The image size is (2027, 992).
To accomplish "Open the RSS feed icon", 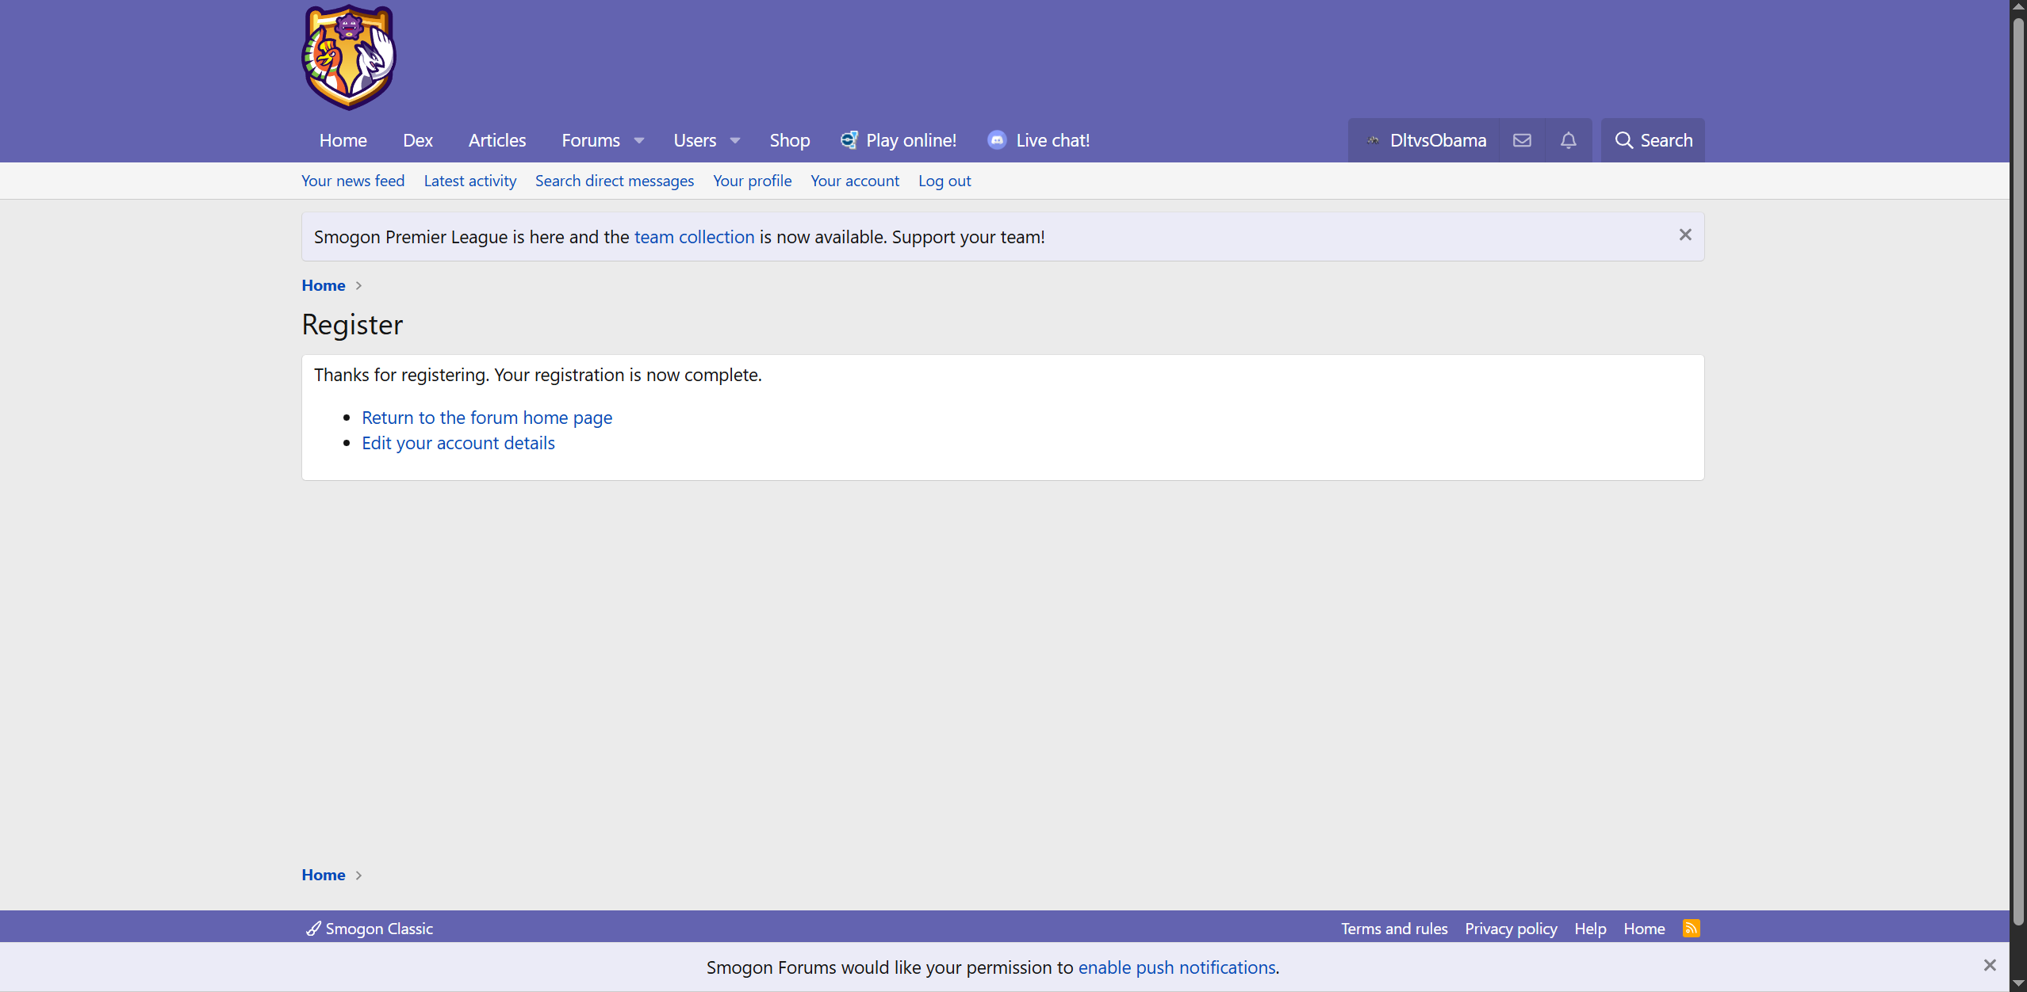I will point(1691,928).
